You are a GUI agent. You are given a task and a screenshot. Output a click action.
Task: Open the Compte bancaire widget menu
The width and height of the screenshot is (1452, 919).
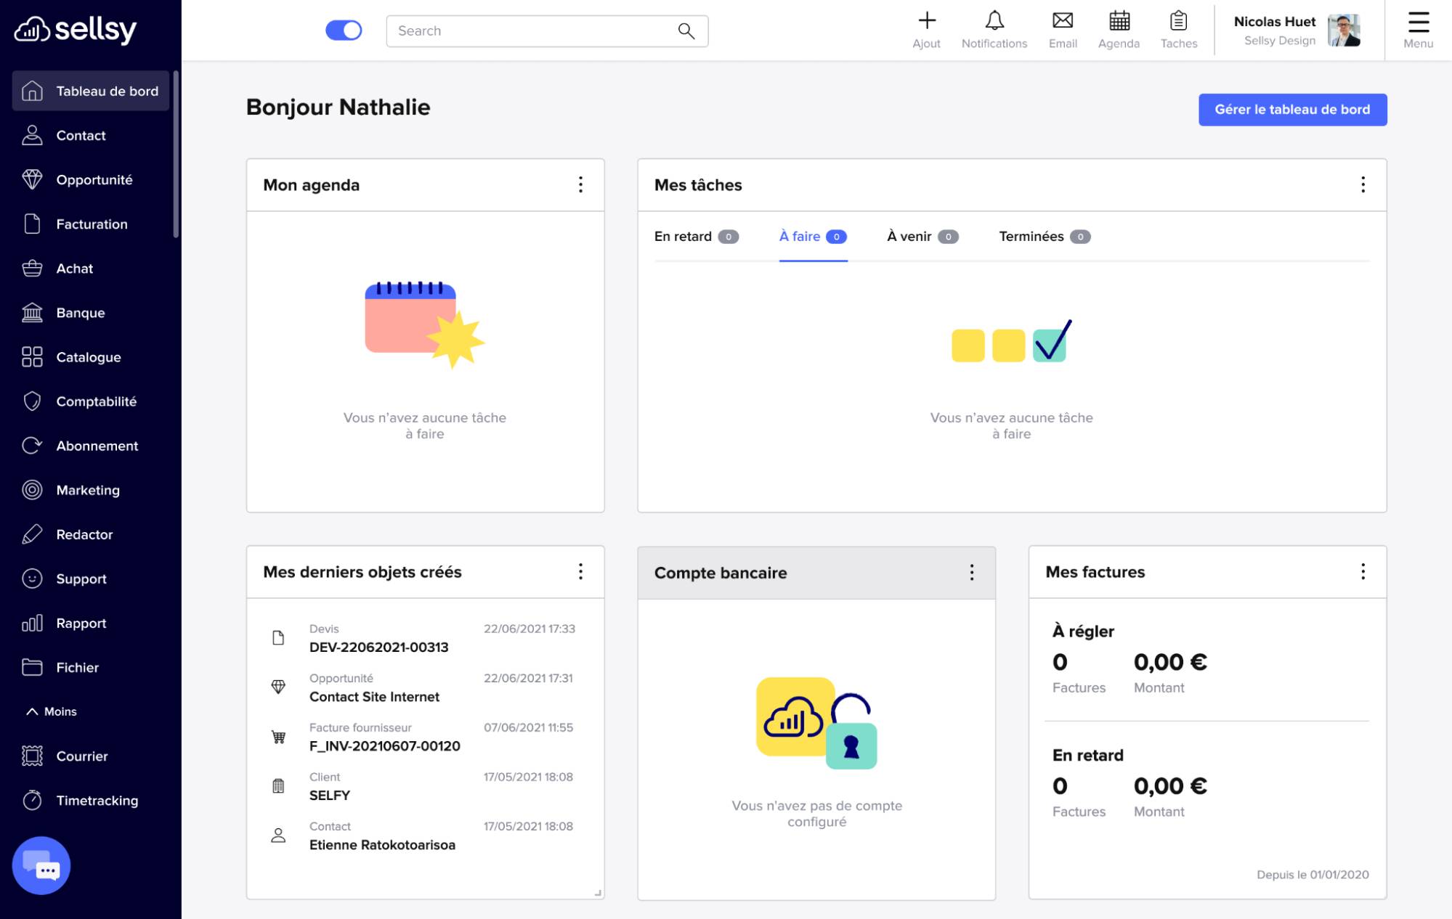[x=972, y=572]
